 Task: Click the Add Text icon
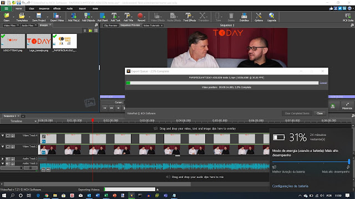coord(114,15)
